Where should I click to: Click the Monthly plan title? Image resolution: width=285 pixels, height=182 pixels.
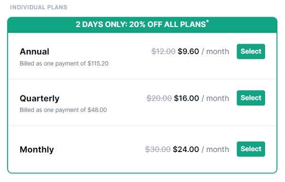point(37,150)
